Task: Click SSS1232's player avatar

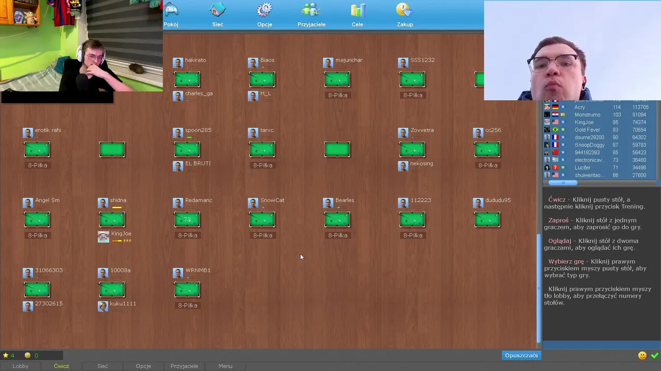Action: tap(403, 63)
